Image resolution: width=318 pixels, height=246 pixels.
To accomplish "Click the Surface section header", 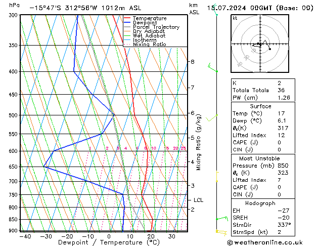I will click(260, 106).
